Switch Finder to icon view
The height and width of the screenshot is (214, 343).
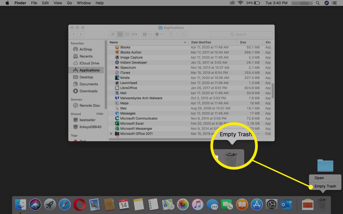(113, 34)
